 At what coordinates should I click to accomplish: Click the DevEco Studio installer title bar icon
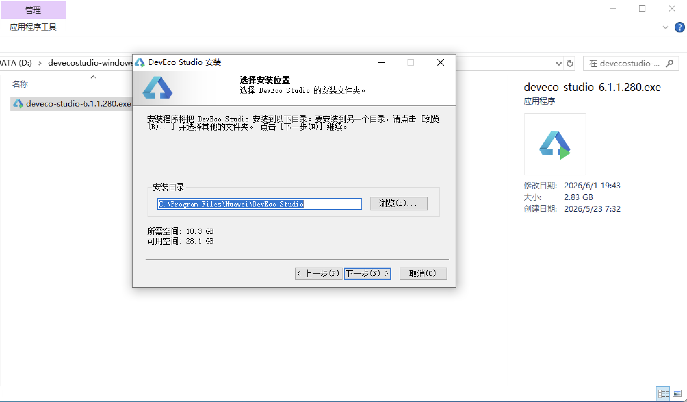point(140,62)
